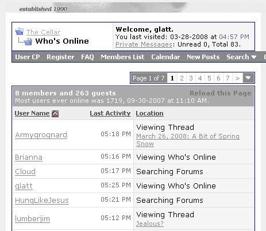Click the folder icon beside The Cellar
Viewport: 266px width, 231px height.
click(x=20, y=32)
